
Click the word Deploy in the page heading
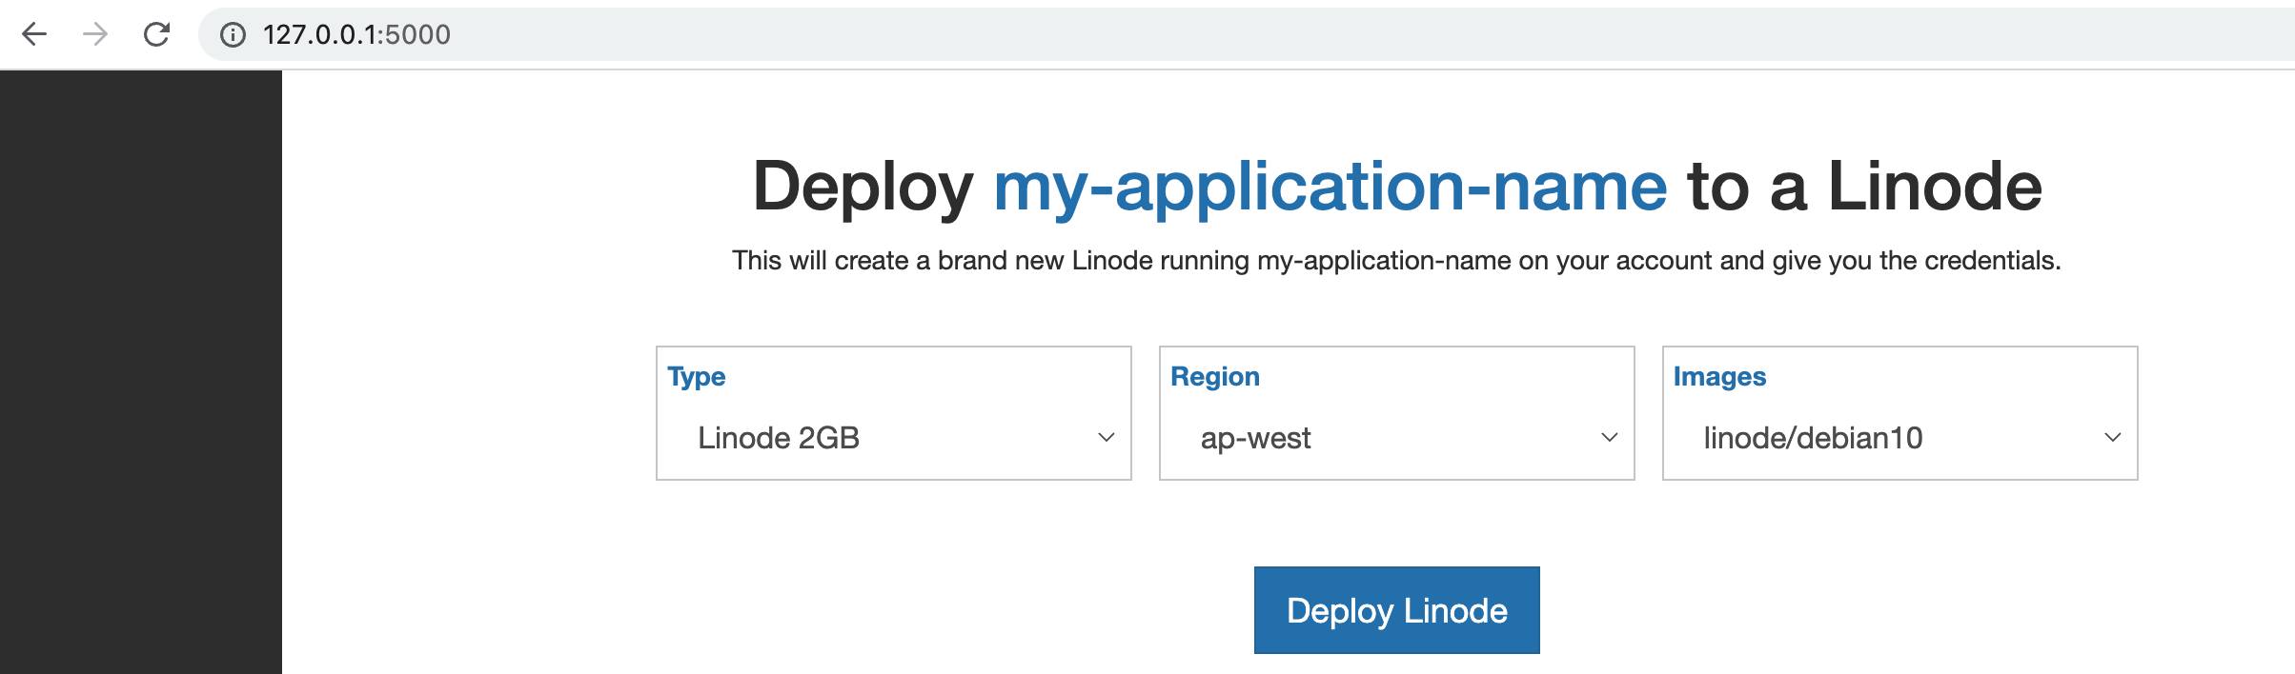(x=863, y=187)
